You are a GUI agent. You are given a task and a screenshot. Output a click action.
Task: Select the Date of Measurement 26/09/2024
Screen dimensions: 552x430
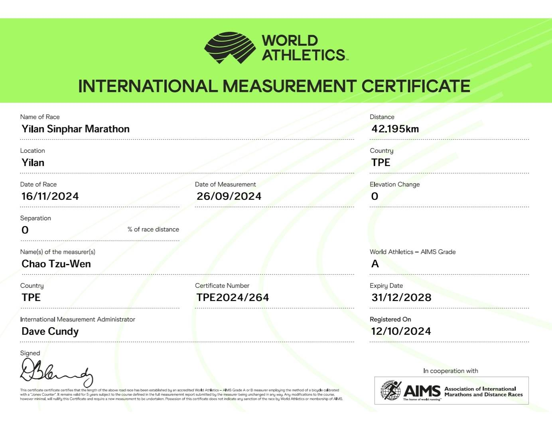[x=229, y=196]
